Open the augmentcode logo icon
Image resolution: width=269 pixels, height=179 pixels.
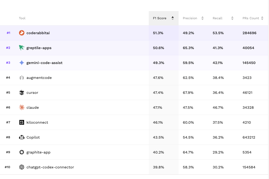[22, 78]
